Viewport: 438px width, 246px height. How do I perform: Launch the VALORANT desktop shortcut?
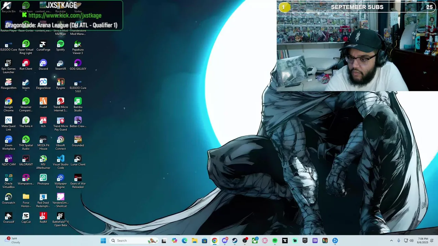[x=26, y=161]
